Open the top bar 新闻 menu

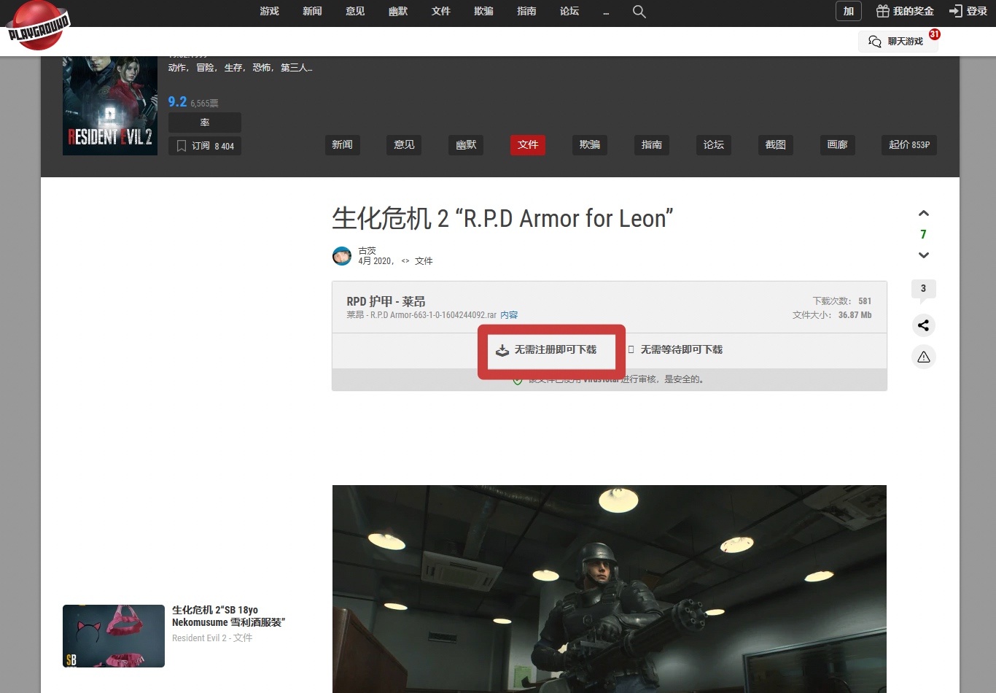click(x=312, y=11)
